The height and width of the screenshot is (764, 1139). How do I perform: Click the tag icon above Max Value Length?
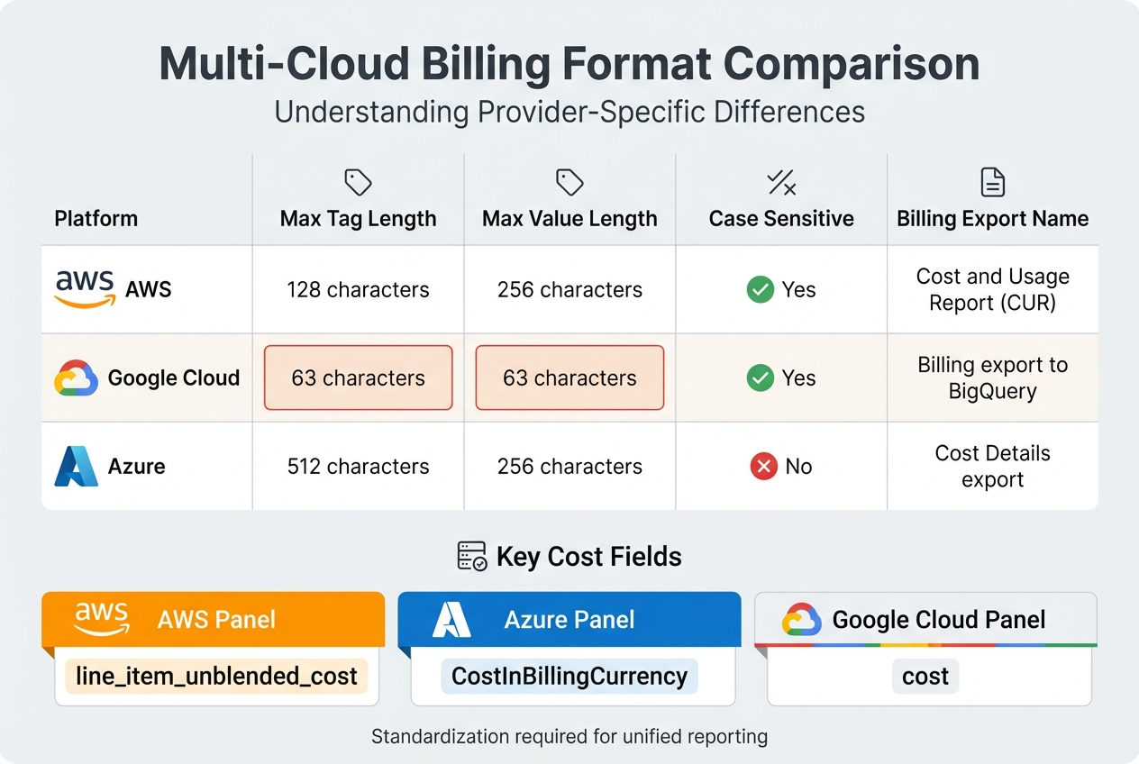[x=569, y=183]
